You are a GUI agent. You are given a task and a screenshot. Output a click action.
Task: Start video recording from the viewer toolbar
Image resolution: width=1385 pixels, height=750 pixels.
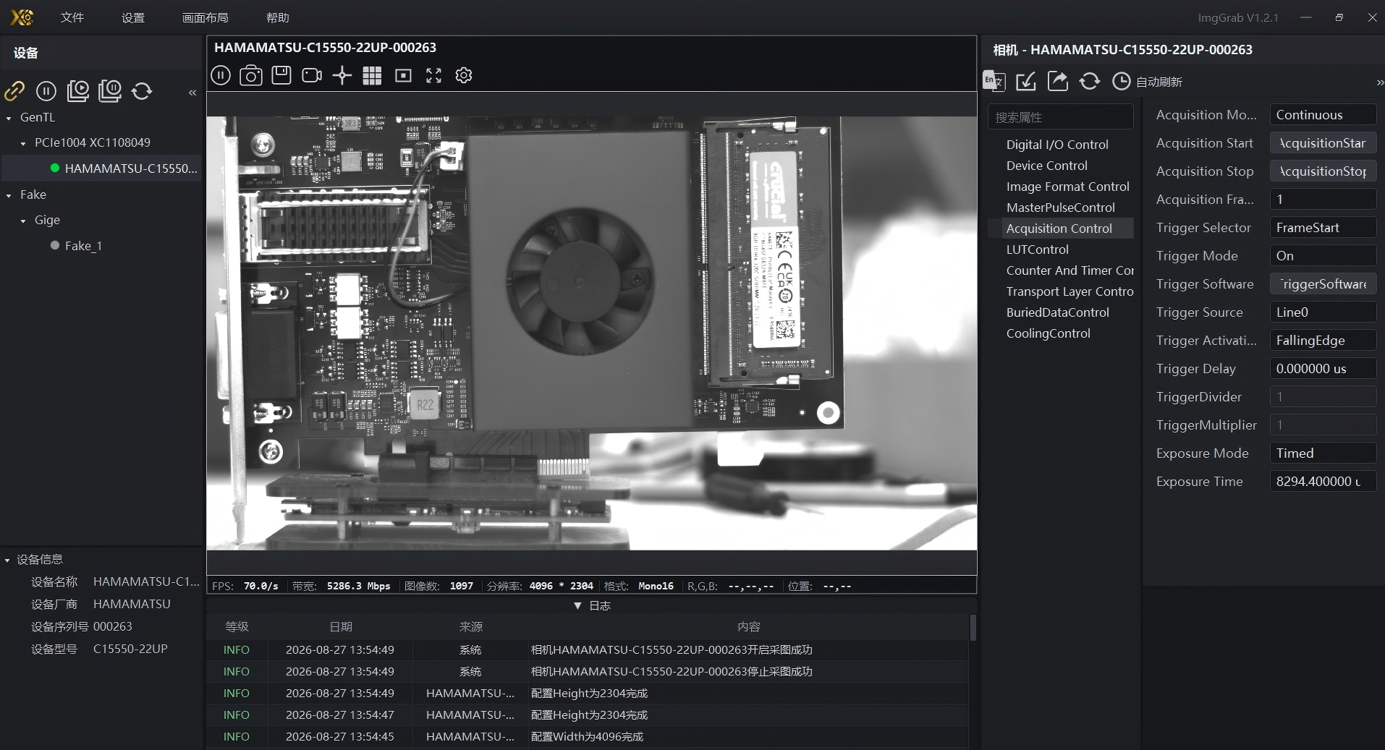click(312, 75)
